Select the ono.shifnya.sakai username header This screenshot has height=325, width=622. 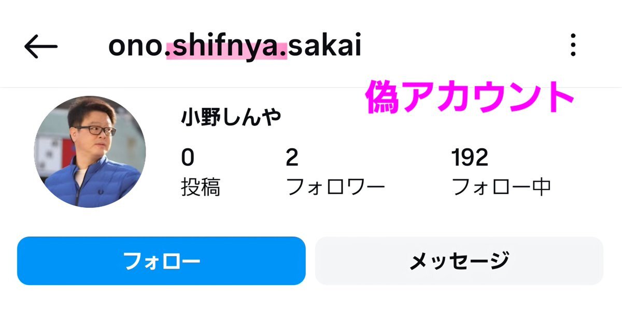coord(235,47)
